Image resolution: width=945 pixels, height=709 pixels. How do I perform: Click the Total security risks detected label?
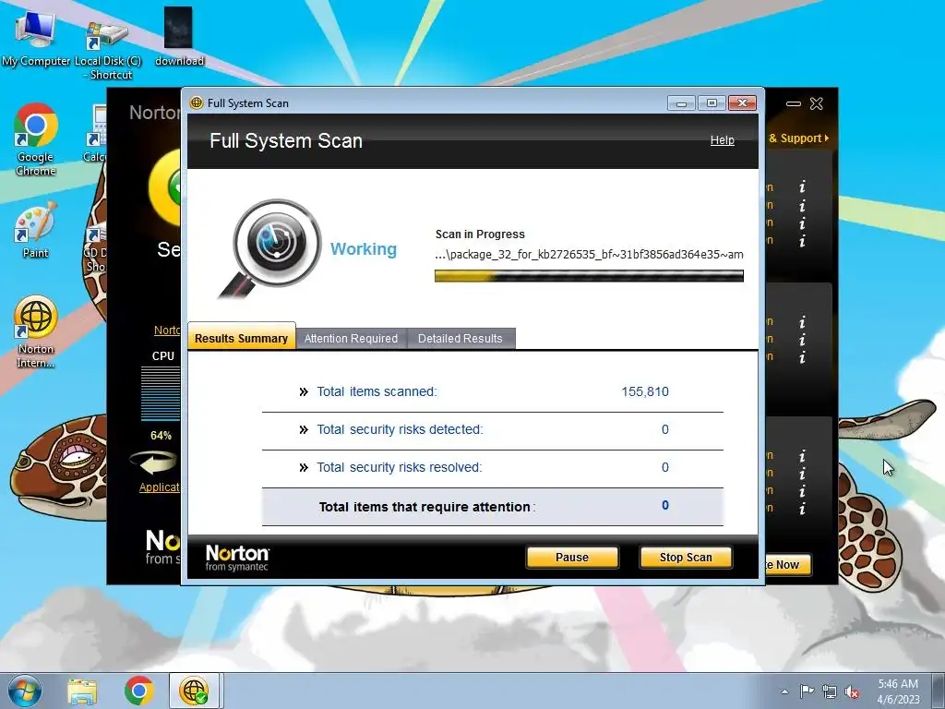(401, 429)
